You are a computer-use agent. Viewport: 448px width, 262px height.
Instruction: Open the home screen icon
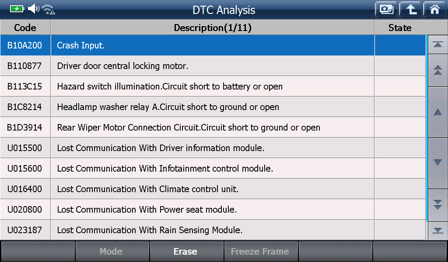435,10
